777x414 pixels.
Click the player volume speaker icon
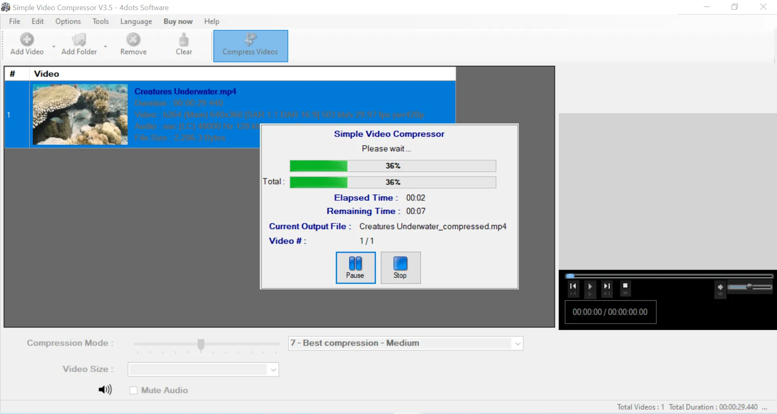[x=720, y=287]
